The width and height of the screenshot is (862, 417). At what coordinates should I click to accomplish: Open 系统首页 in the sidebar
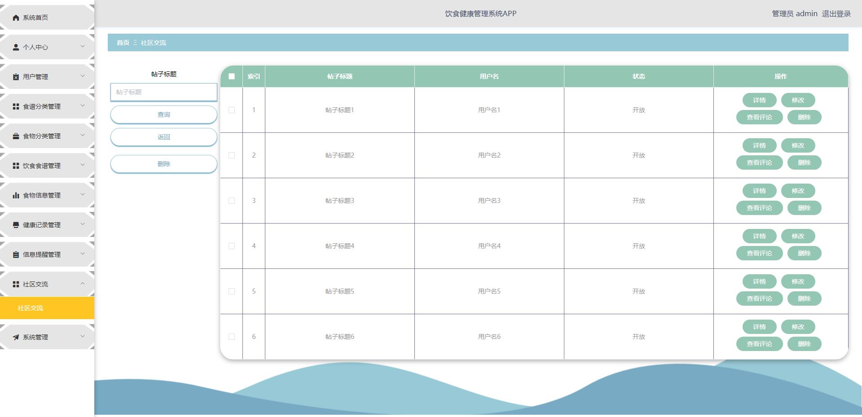coord(47,18)
